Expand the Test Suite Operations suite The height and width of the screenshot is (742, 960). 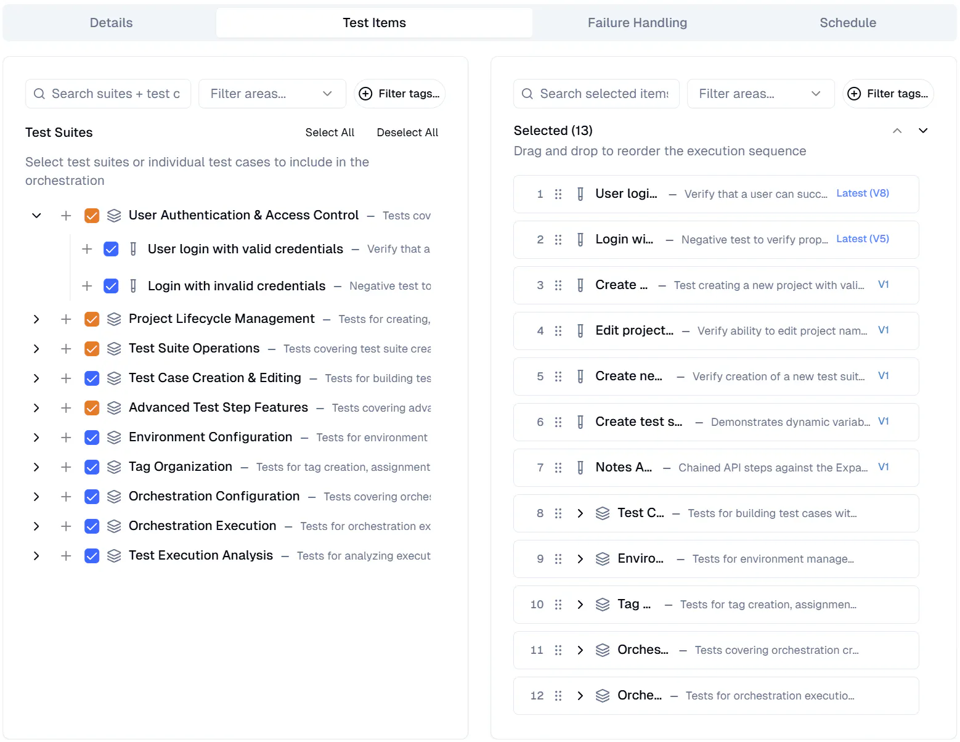click(x=36, y=349)
